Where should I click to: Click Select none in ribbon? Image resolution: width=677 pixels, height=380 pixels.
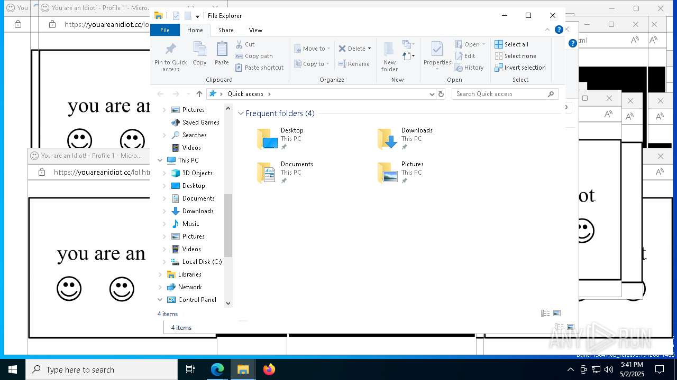pos(515,56)
